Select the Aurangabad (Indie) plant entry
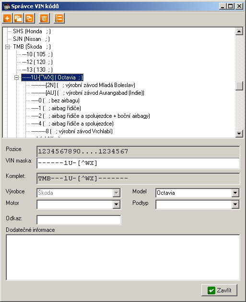 tap(88, 93)
